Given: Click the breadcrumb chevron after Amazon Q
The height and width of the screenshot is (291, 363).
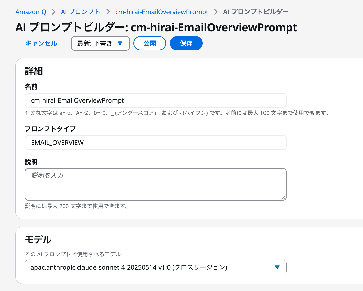Looking at the screenshot, I should (x=54, y=12).
